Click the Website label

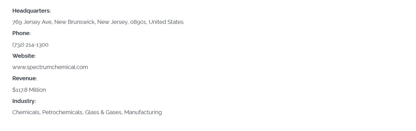pos(24,56)
